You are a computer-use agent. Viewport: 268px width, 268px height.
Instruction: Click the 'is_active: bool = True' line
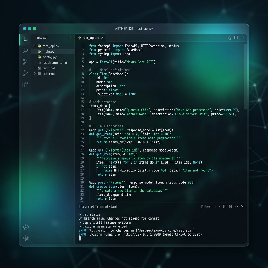coord(116,94)
